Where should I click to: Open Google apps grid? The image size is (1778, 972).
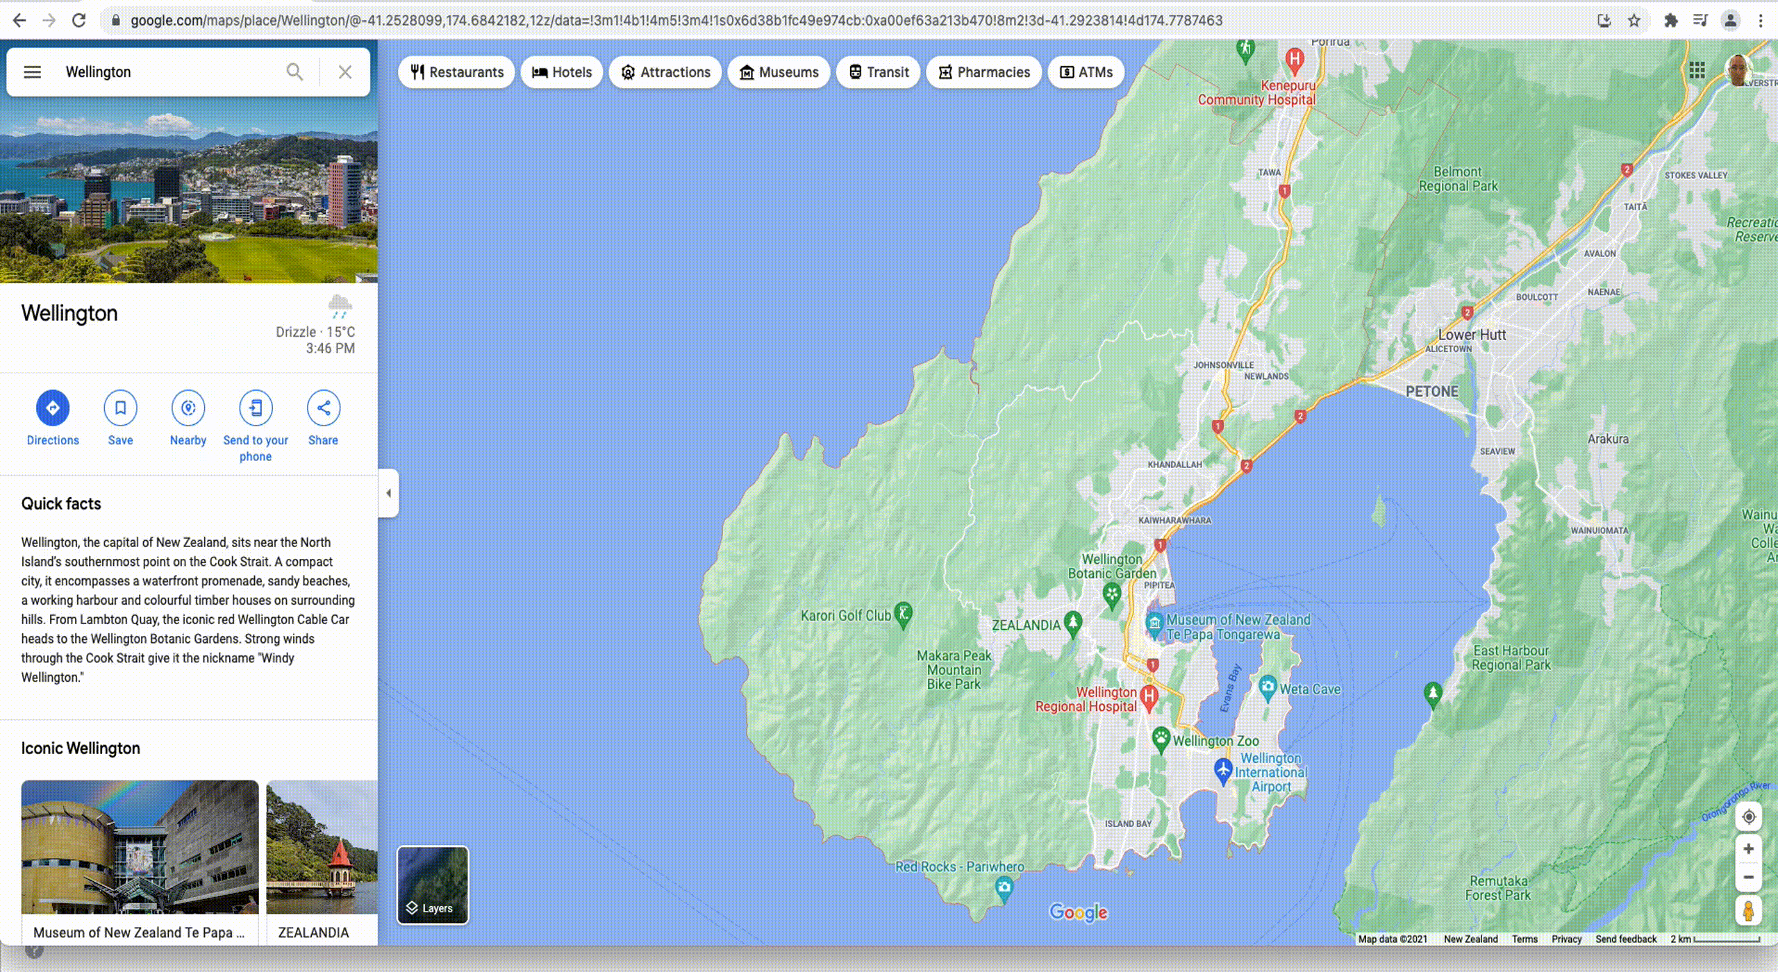(1697, 70)
